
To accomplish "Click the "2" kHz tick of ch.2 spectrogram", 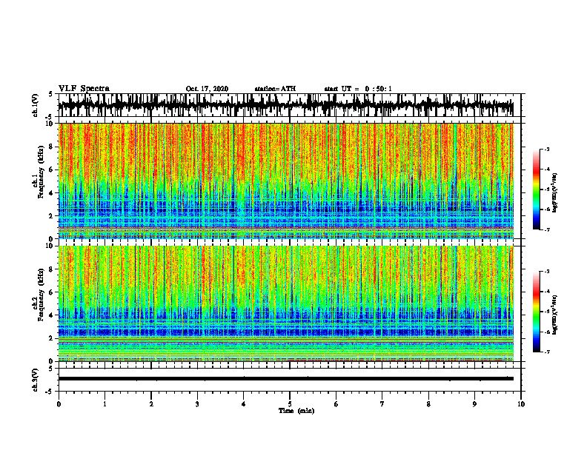I will tap(52, 338).
